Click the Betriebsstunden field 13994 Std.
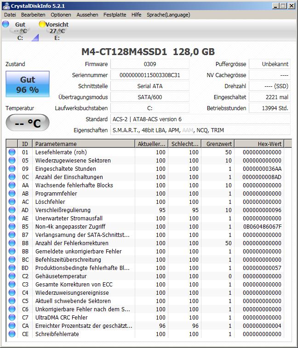 pyautogui.click(x=269, y=108)
